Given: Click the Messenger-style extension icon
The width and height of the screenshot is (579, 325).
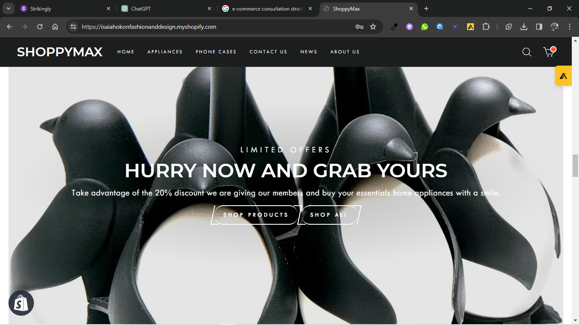Looking at the screenshot, I should 455,27.
